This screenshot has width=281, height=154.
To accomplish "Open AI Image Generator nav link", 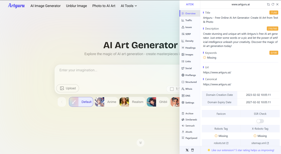I will pos(46,6).
